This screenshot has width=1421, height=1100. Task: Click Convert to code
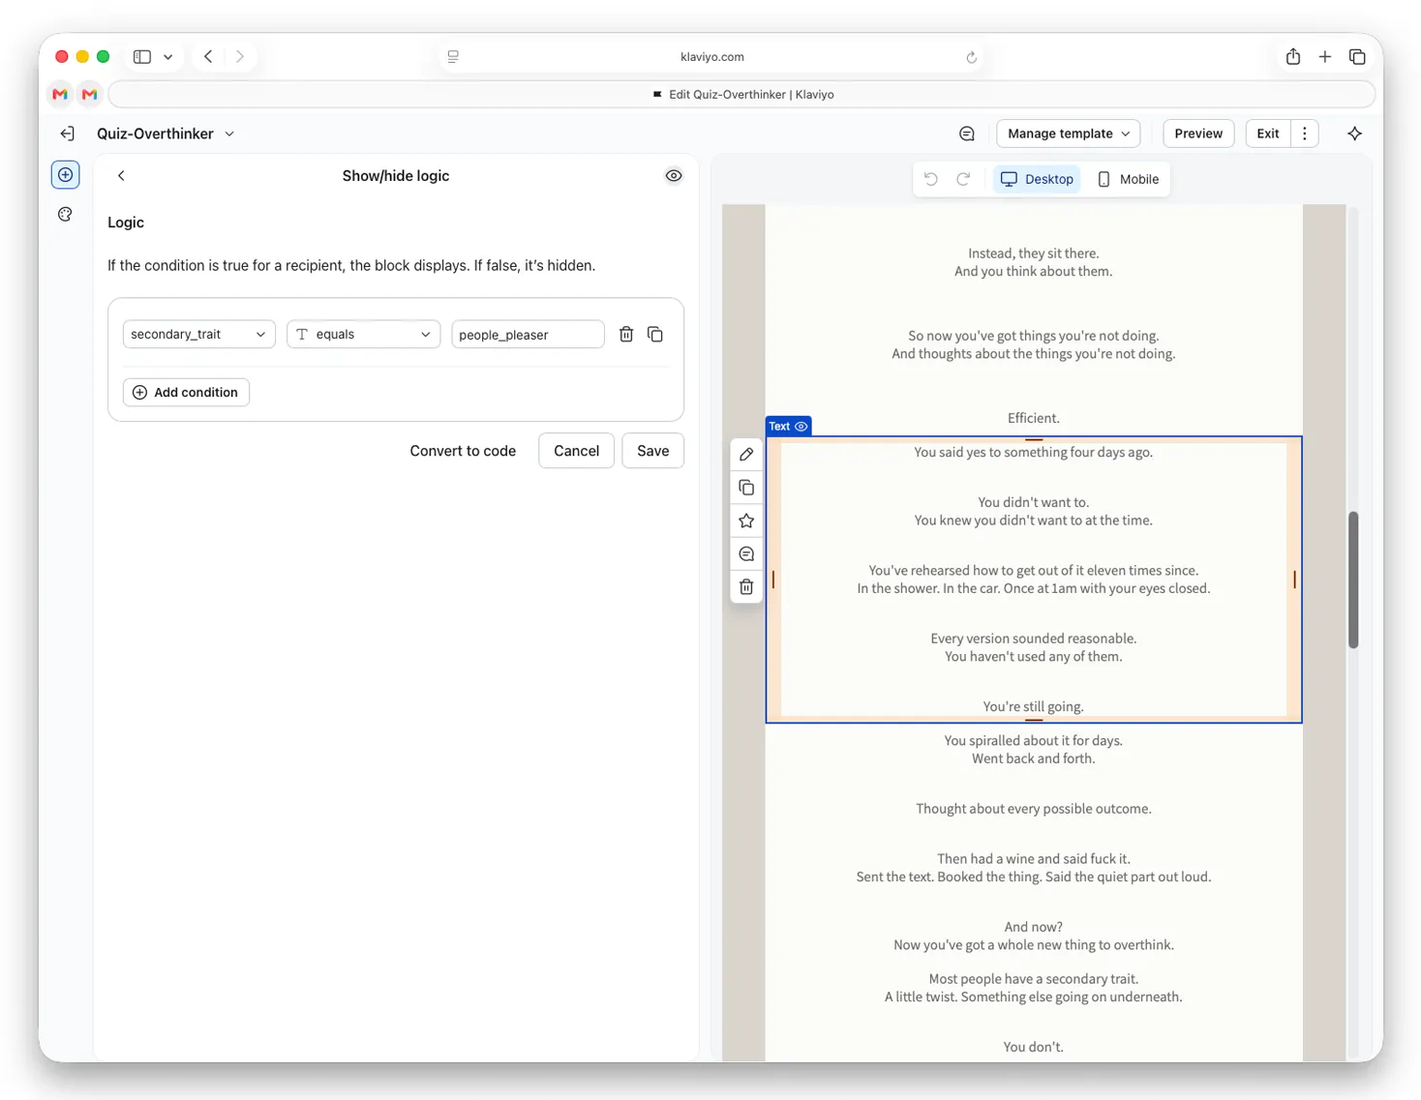pos(463,451)
